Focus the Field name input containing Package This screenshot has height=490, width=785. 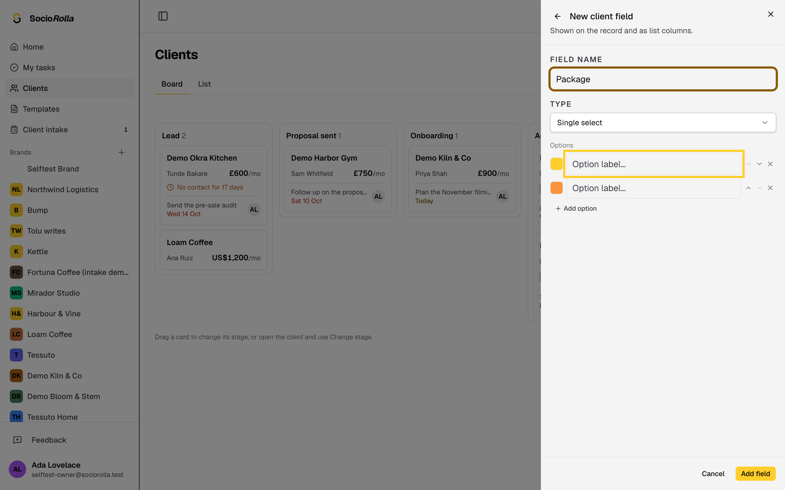tap(663, 79)
